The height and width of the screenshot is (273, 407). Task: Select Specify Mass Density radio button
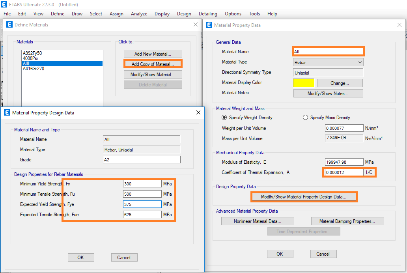[305, 118]
